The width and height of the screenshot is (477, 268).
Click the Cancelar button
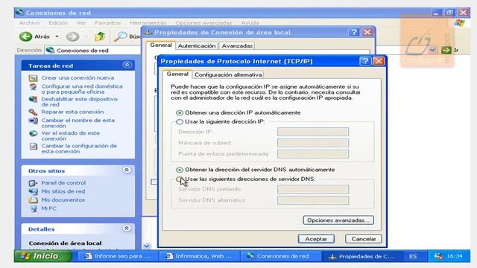click(x=364, y=239)
